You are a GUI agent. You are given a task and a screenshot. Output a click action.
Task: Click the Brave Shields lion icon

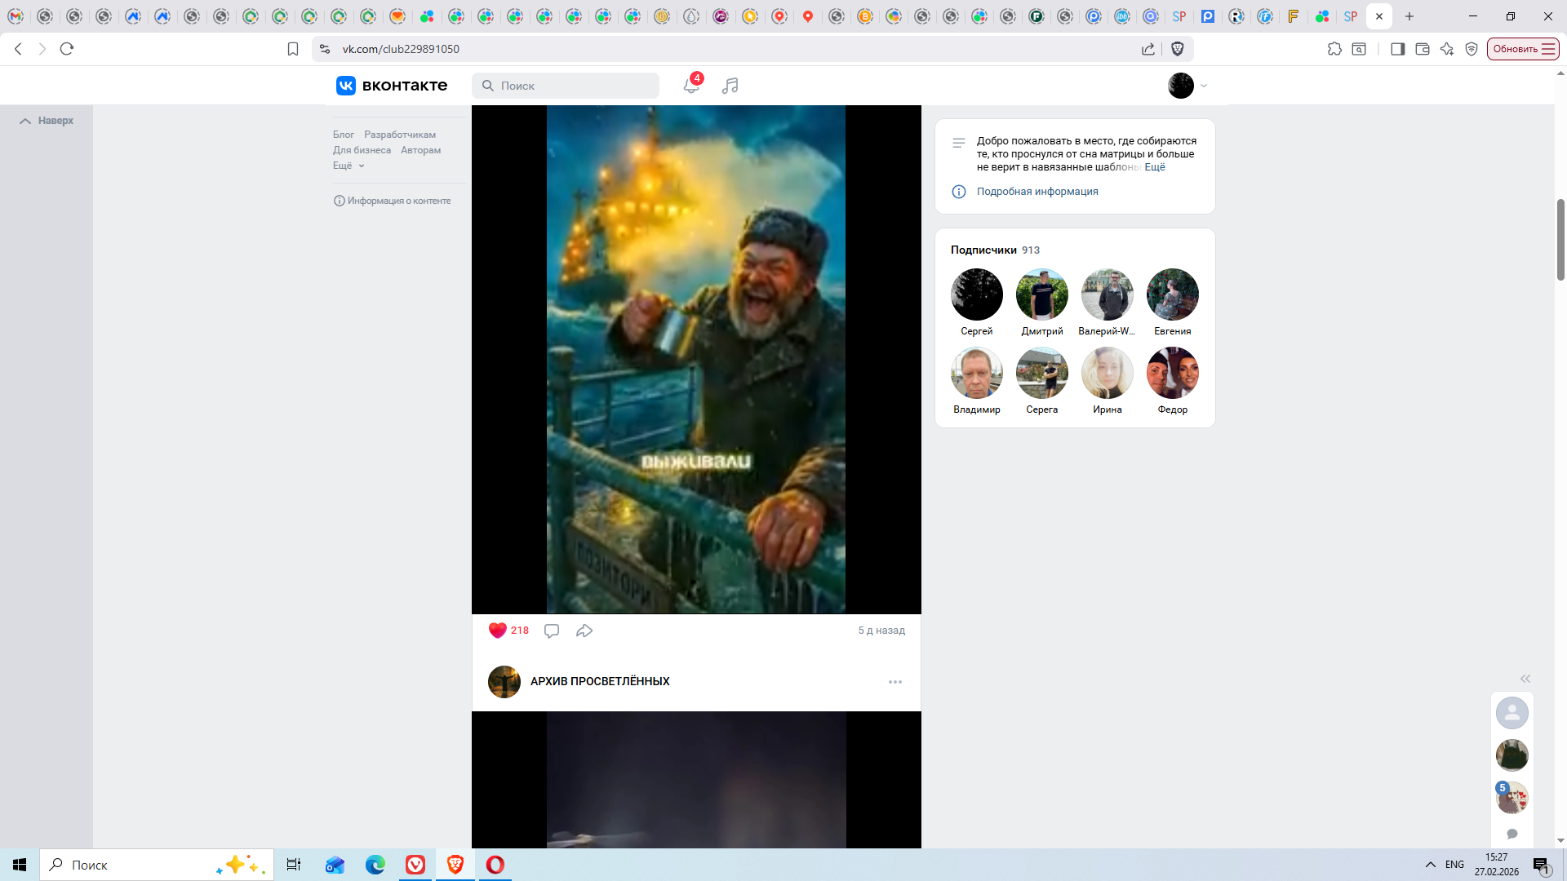(1177, 49)
